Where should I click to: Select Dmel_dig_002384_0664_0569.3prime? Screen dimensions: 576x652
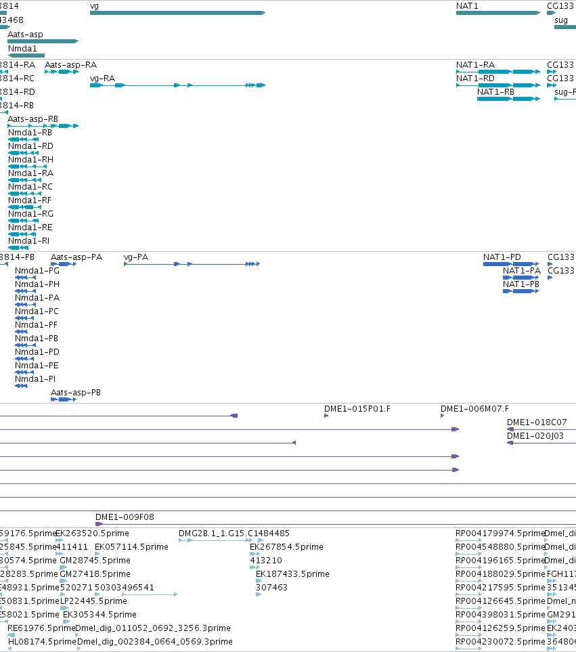(79, 648)
